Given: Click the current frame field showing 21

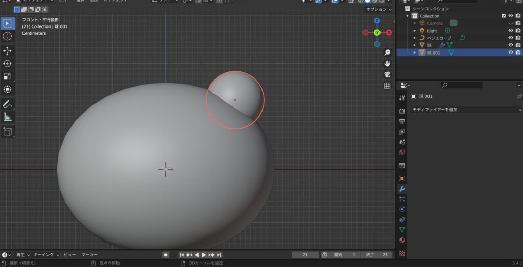Looking at the screenshot, I should 305,255.
